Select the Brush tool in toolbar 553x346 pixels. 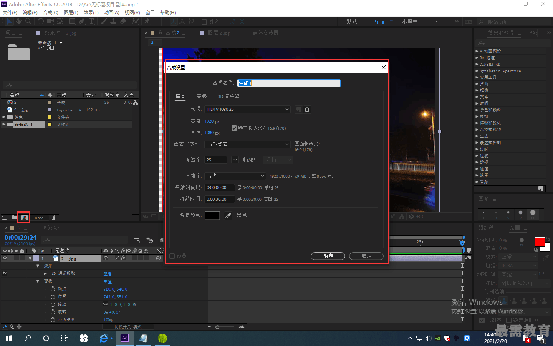tap(104, 22)
